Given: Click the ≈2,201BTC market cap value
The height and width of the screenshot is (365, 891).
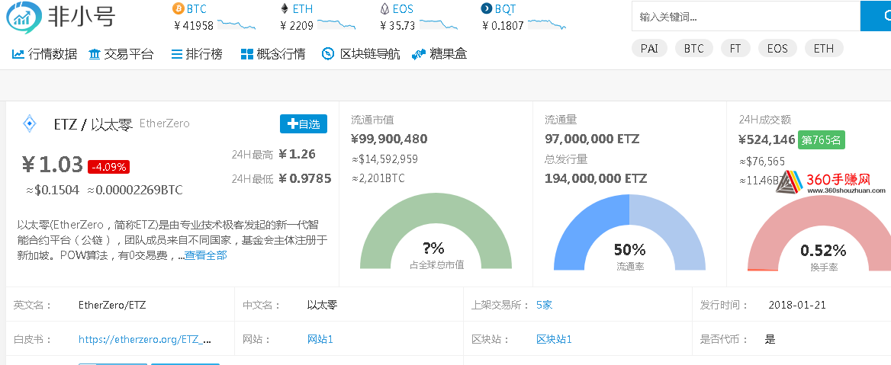Looking at the screenshot, I should [378, 179].
